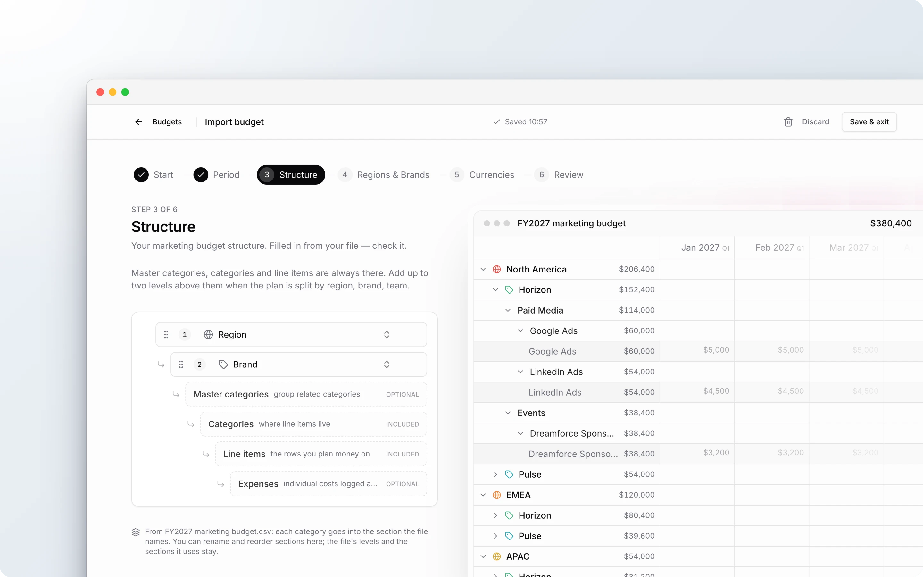
Task: Click the Feb 2027 column header
Action: pos(772,248)
